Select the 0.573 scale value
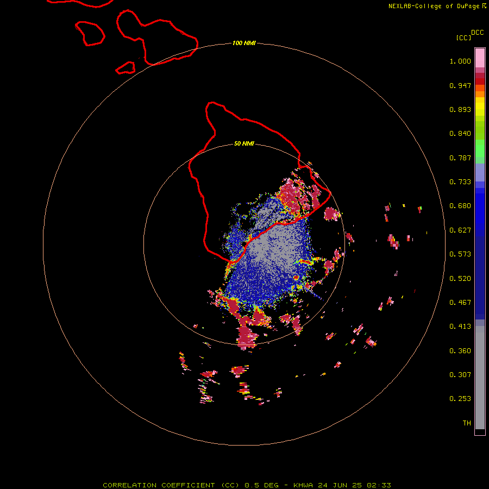 pos(460,254)
